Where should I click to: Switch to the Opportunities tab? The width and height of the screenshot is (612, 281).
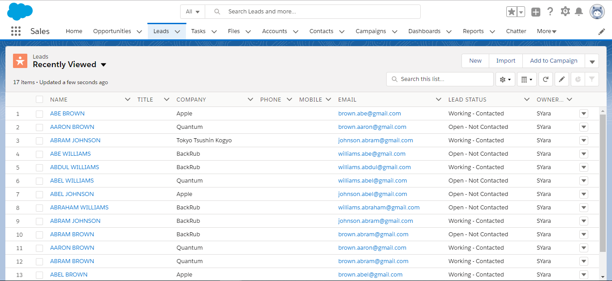(112, 31)
